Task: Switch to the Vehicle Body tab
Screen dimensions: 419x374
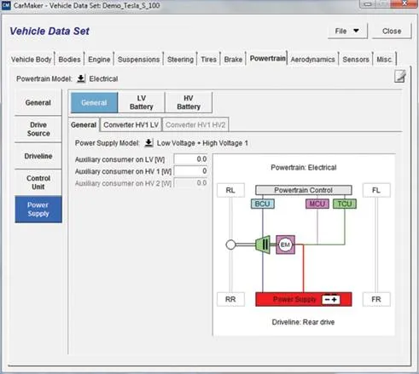Action: pos(32,60)
